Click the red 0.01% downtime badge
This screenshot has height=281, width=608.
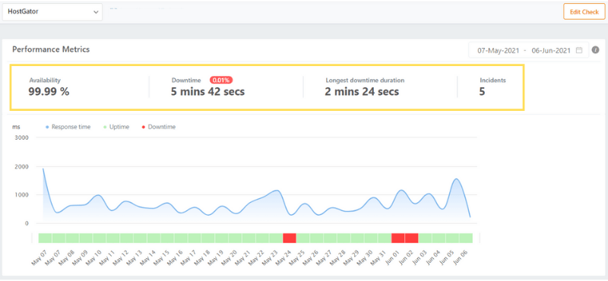(x=221, y=81)
